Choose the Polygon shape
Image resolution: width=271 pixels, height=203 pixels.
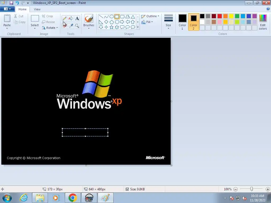pyautogui.click(x=128, y=17)
